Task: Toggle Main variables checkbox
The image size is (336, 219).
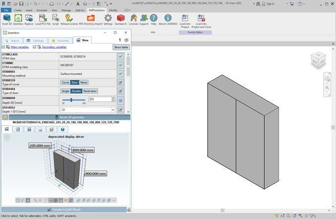Action: click(3, 47)
